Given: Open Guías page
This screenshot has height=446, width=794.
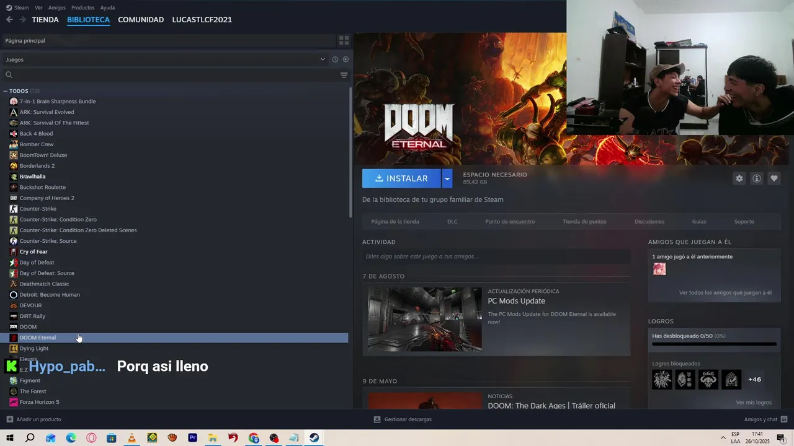Looking at the screenshot, I should click(699, 222).
